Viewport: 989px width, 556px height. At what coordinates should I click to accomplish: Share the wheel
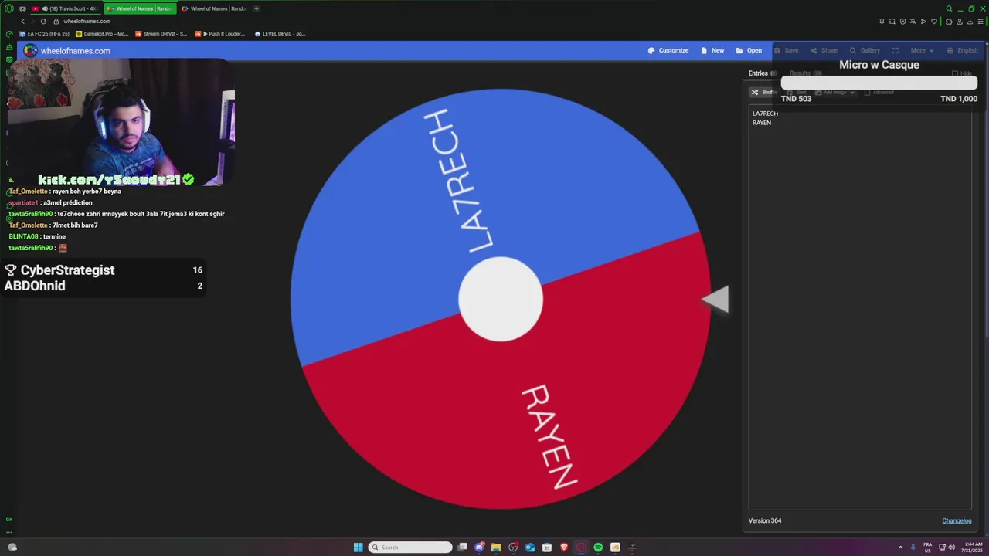tap(824, 50)
